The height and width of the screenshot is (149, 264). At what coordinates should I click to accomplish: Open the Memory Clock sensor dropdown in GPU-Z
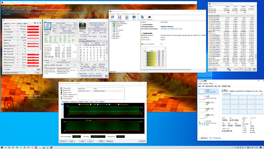(x=17, y=29)
